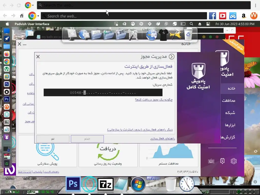The height and width of the screenshot is (195, 260).
Task: Open پشتیبانی support link at window bottom
Action: click(x=38, y=172)
